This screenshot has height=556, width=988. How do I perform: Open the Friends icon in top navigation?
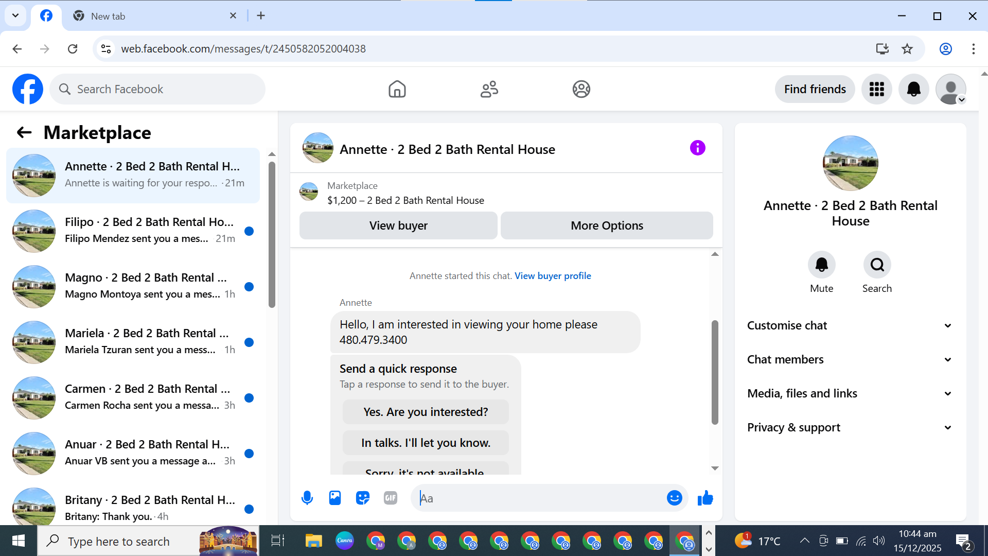[489, 89]
